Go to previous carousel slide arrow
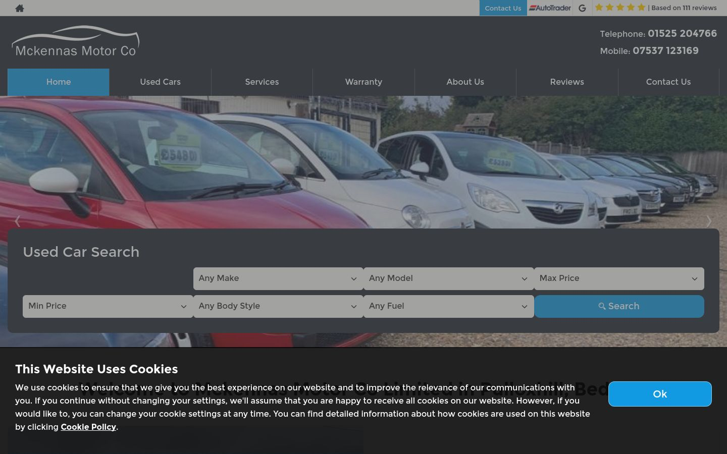Viewport: 727px width, 454px height. click(18, 221)
